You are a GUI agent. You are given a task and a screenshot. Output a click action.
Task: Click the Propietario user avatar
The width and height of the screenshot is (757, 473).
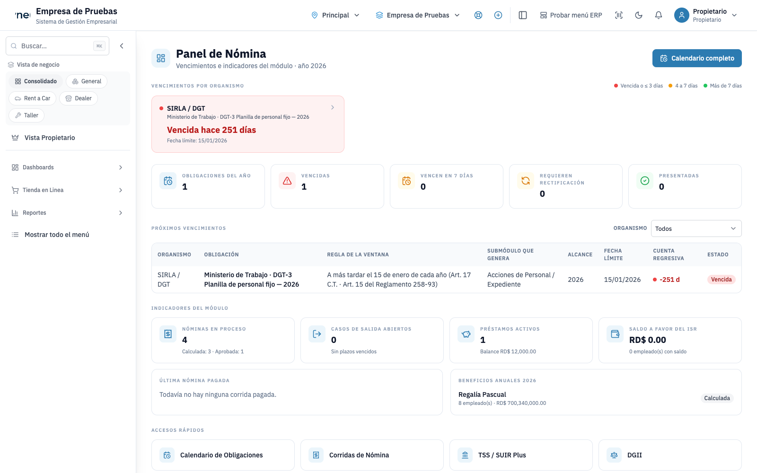pos(681,15)
